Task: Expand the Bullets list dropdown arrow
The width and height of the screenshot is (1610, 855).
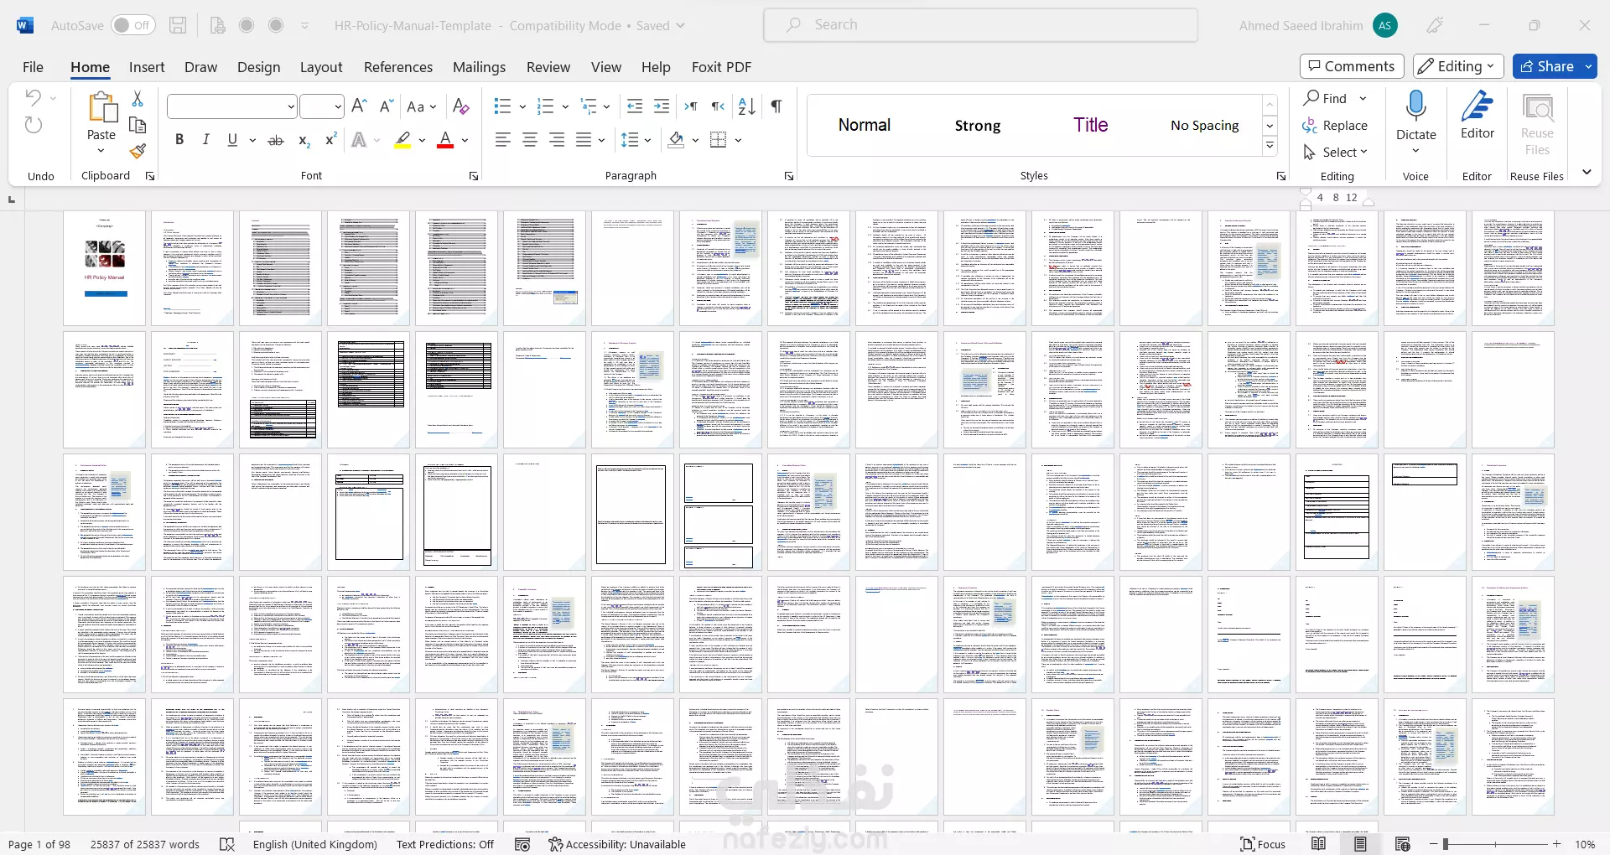Action: tap(522, 106)
